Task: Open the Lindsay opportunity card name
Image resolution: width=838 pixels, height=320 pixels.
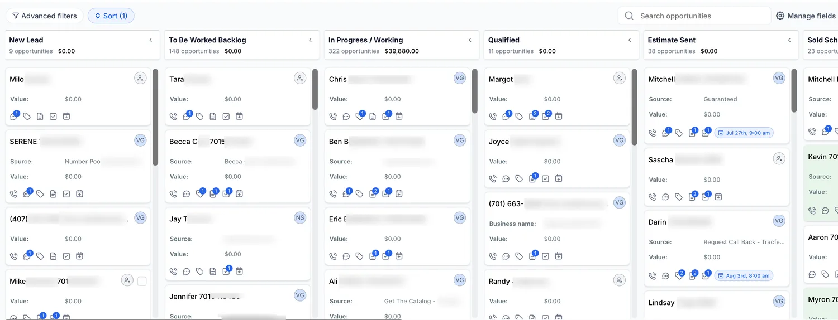Action: click(661, 303)
